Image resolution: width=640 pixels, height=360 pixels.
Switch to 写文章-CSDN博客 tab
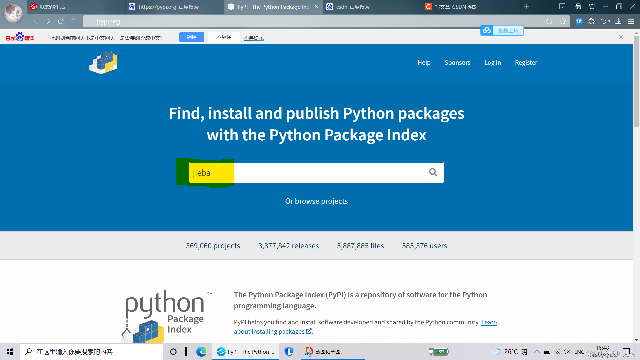[455, 7]
